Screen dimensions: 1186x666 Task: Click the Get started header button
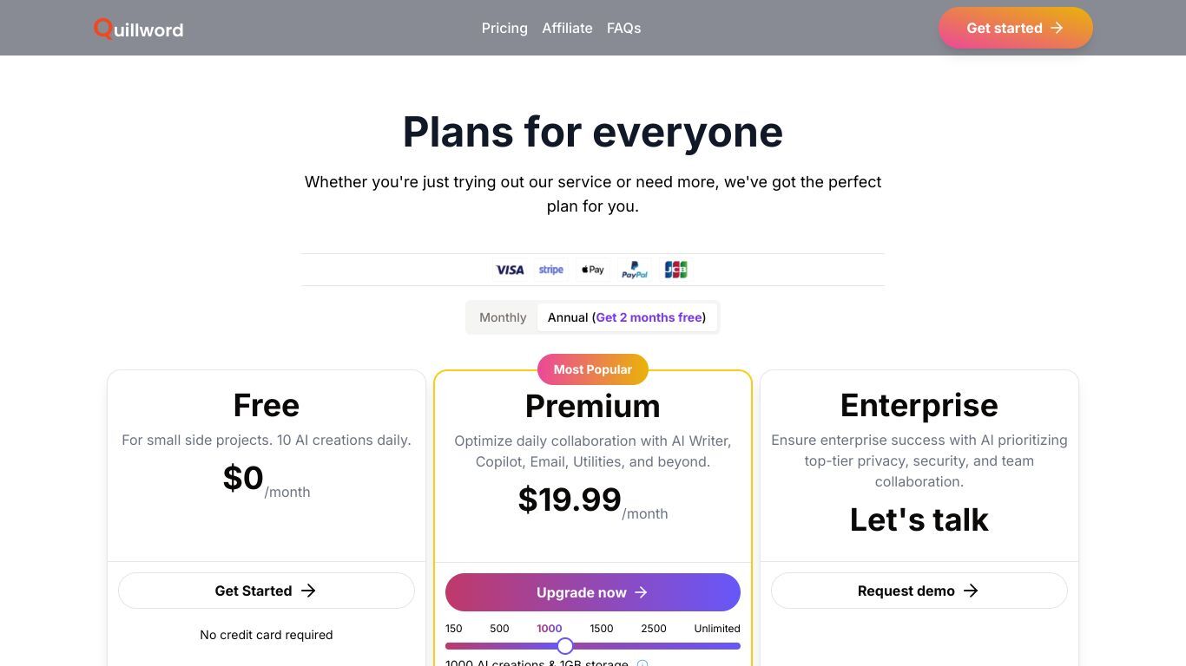coord(1015,28)
